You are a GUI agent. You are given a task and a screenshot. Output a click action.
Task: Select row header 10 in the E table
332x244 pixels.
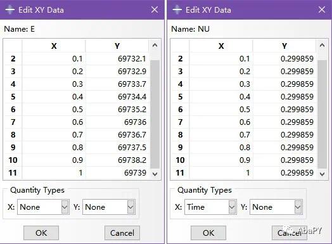point(13,160)
